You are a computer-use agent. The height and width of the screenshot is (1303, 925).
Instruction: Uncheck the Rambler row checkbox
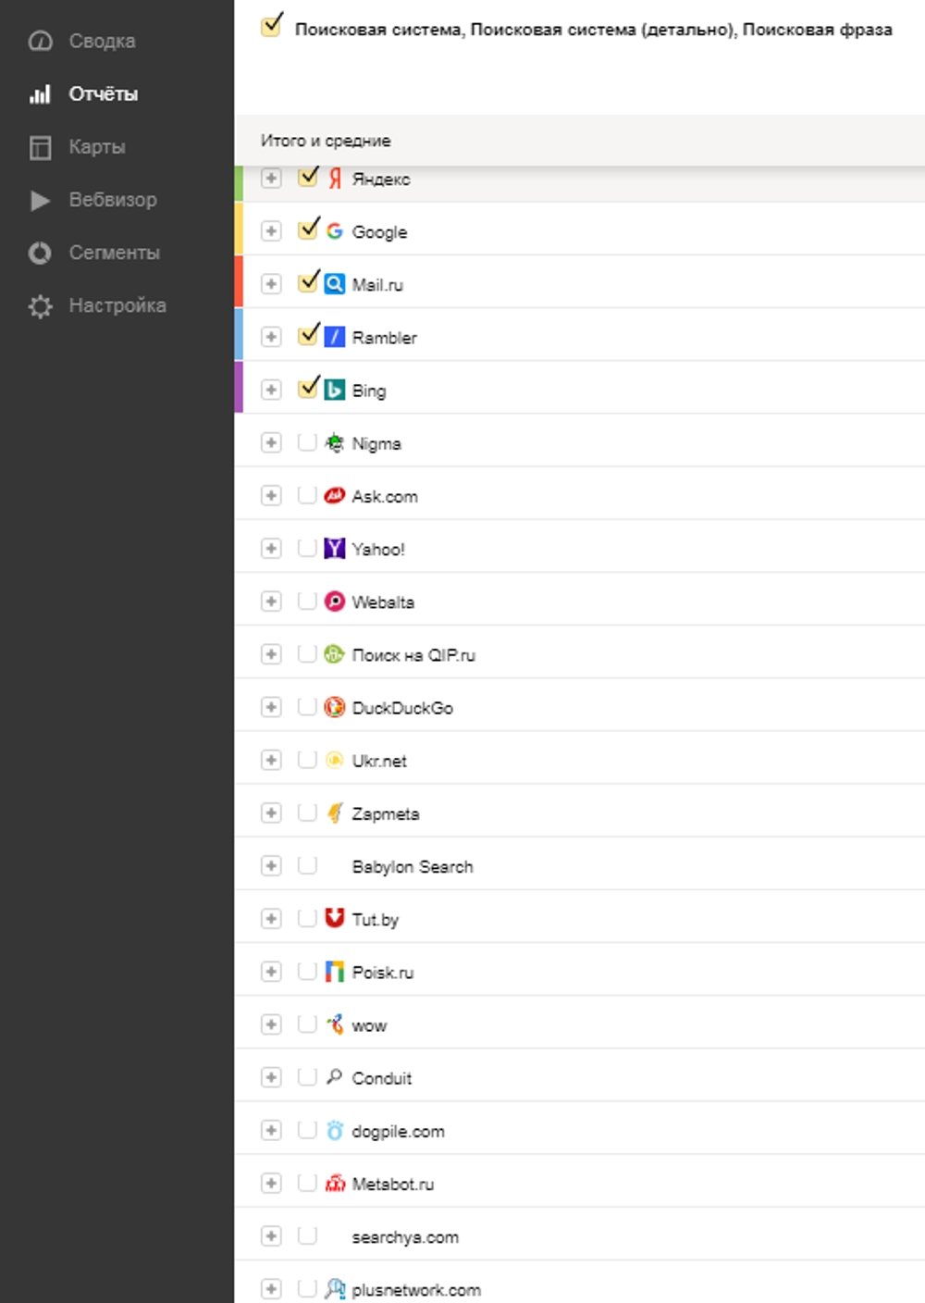(x=308, y=334)
